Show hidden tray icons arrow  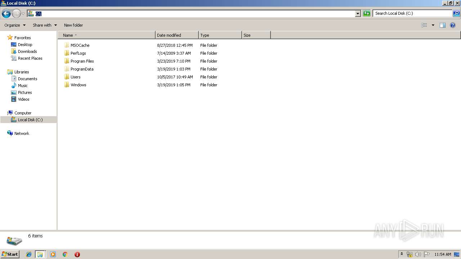[402, 254]
